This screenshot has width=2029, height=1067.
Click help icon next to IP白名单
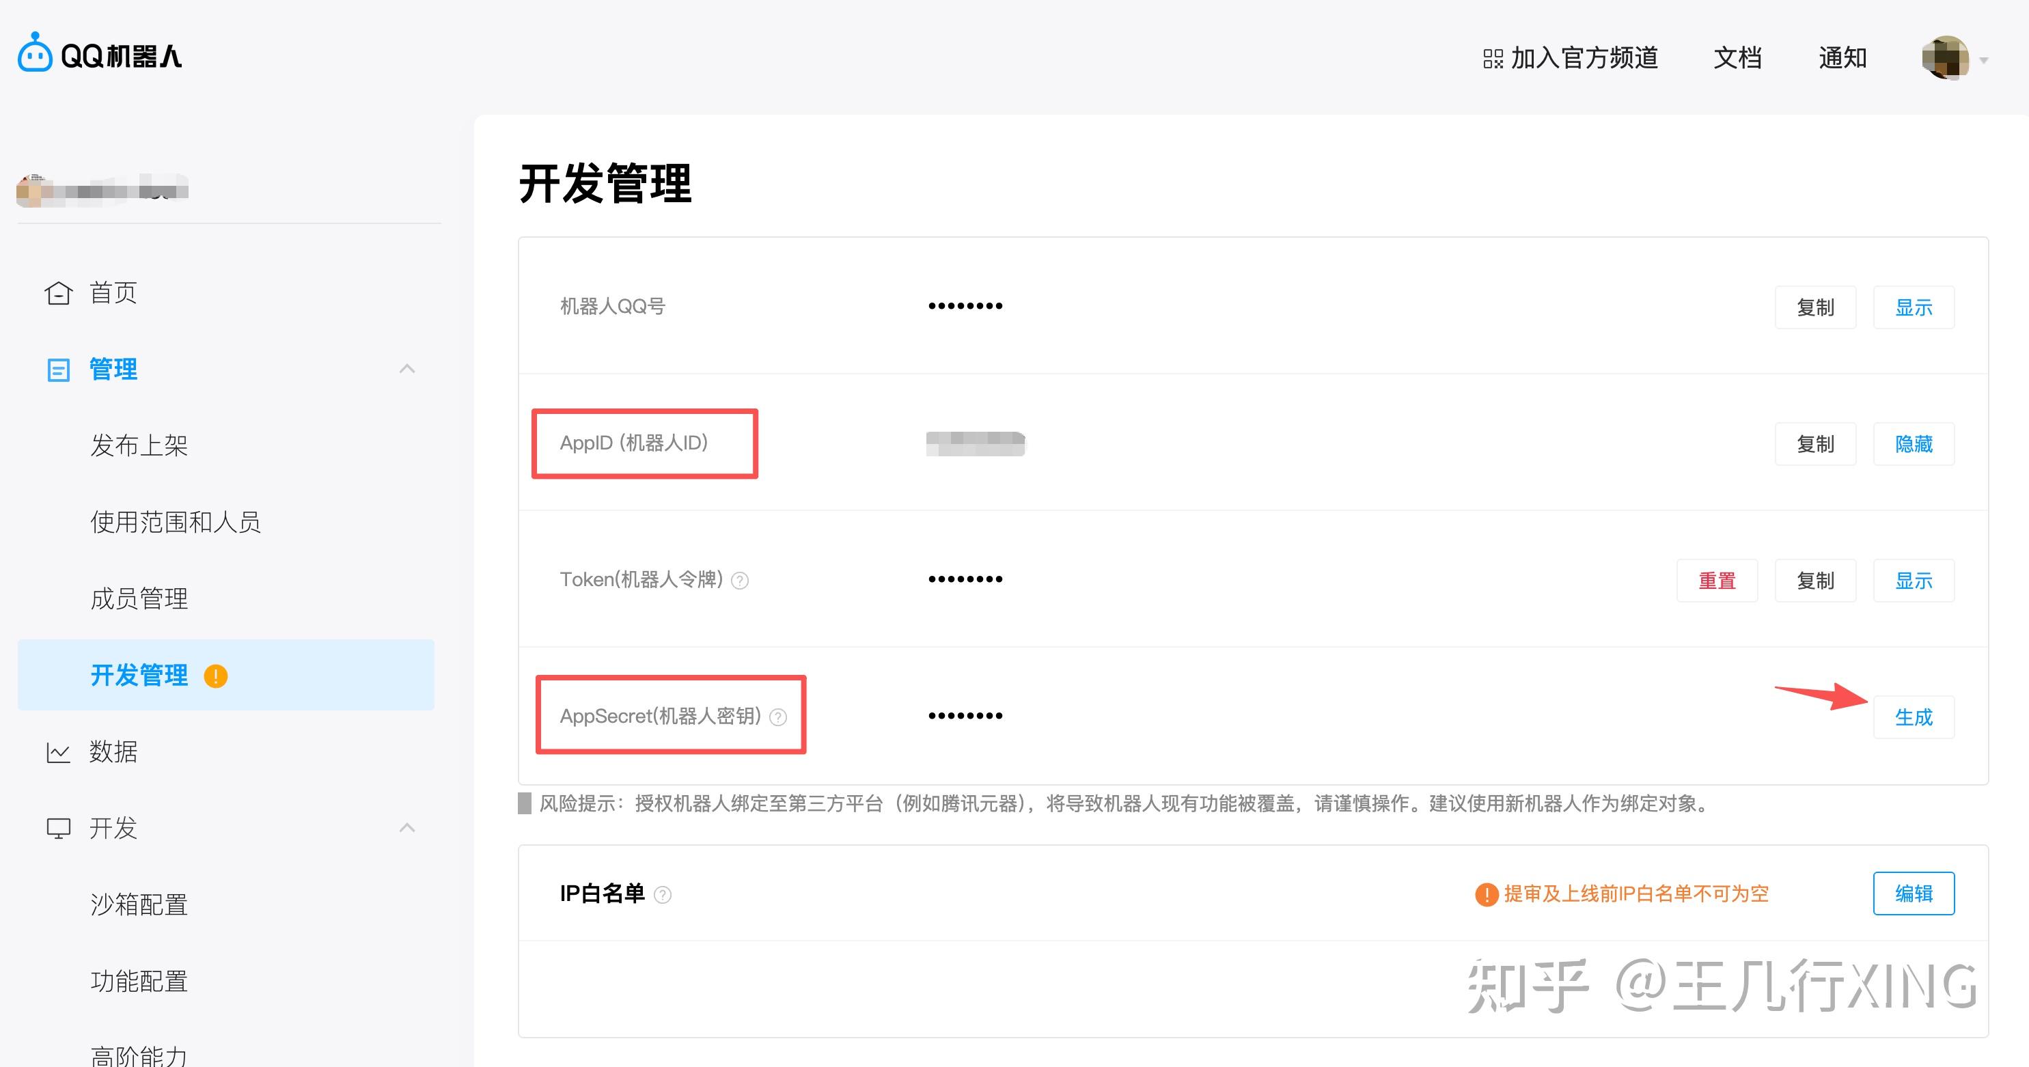point(663,895)
